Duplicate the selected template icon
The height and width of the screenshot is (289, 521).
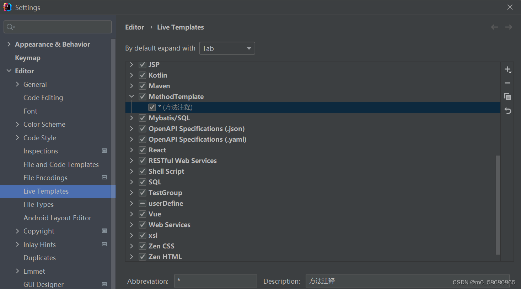(507, 96)
